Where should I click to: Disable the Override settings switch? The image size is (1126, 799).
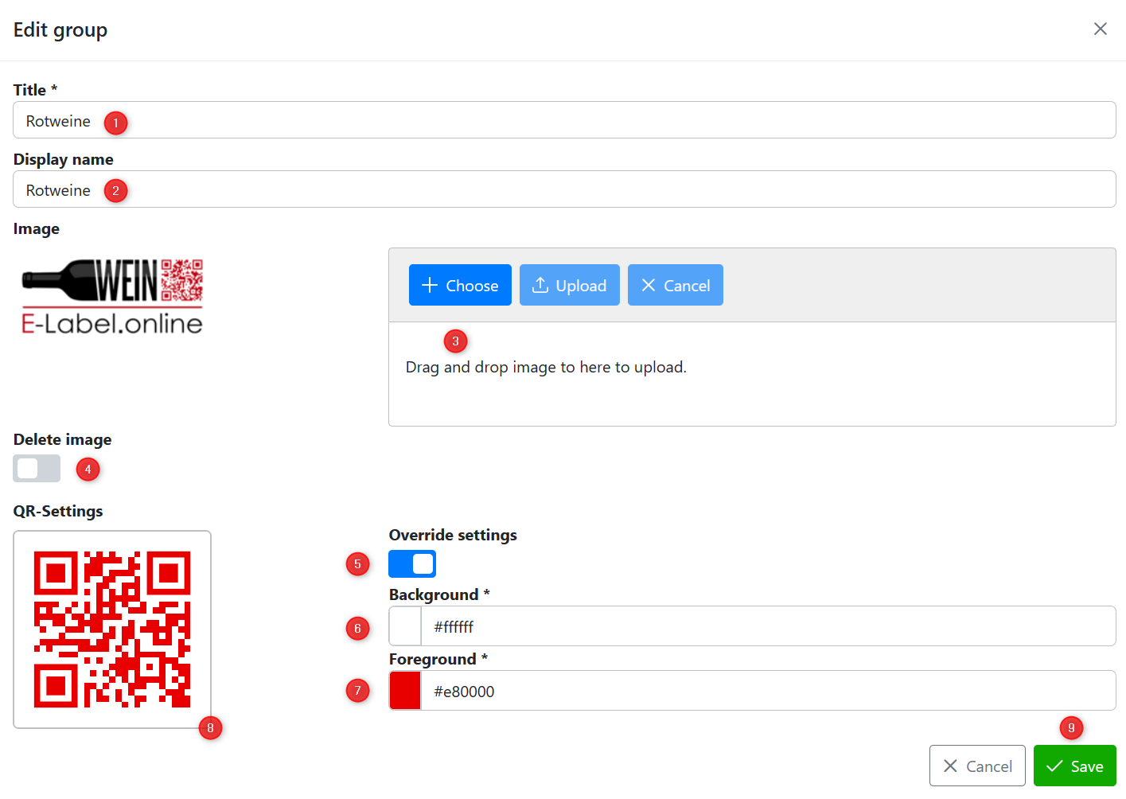[x=412, y=564]
